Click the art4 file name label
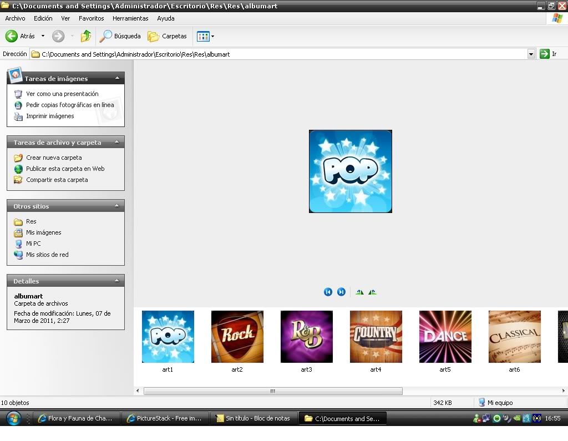 click(x=376, y=369)
